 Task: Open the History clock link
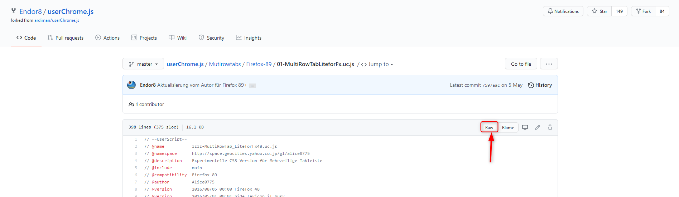pos(540,85)
